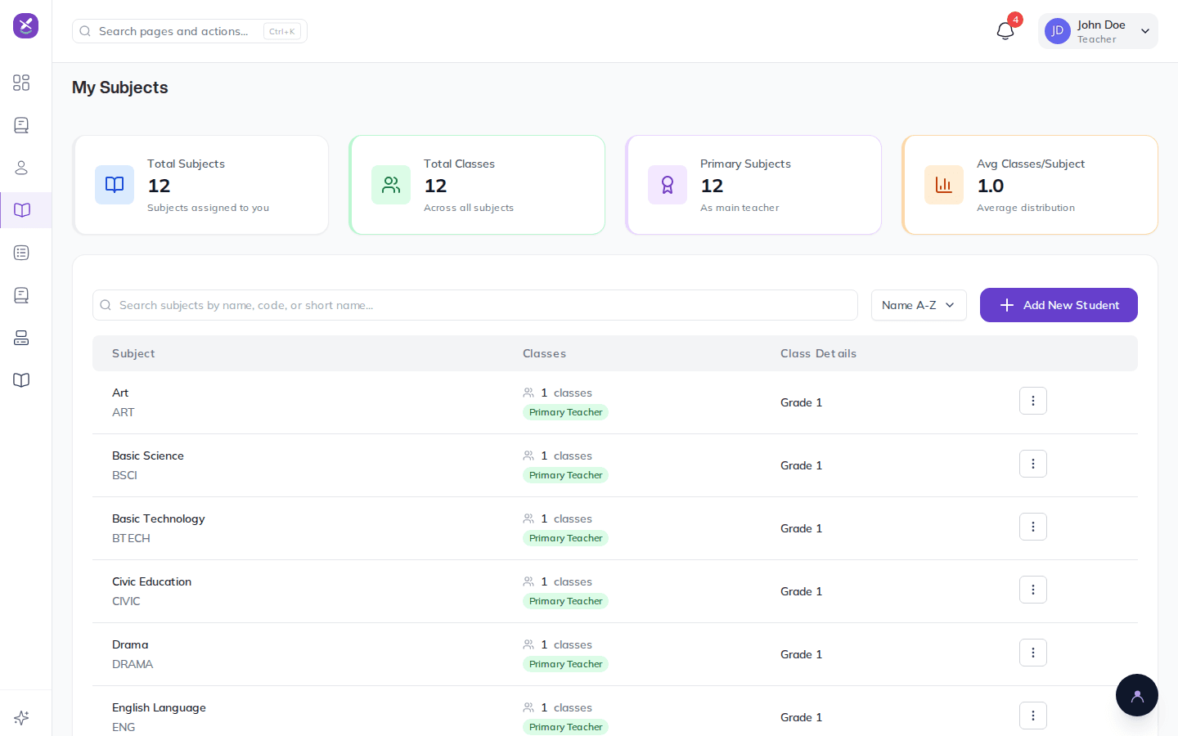Screen dimensions: 1178x736
Task: Select the Art subject name
Action: click(x=120, y=393)
